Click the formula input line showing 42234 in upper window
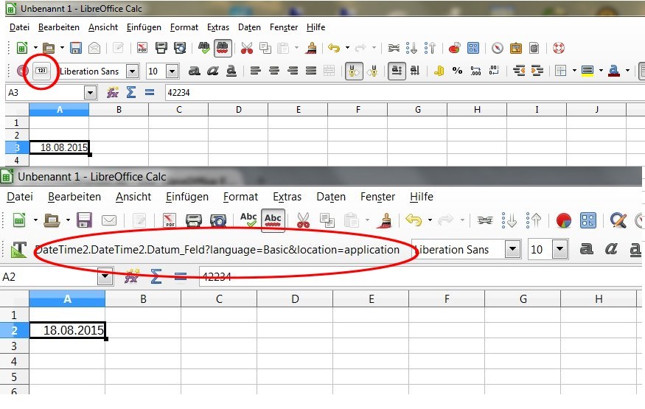645x409 pixels. (x=405, y=93)
